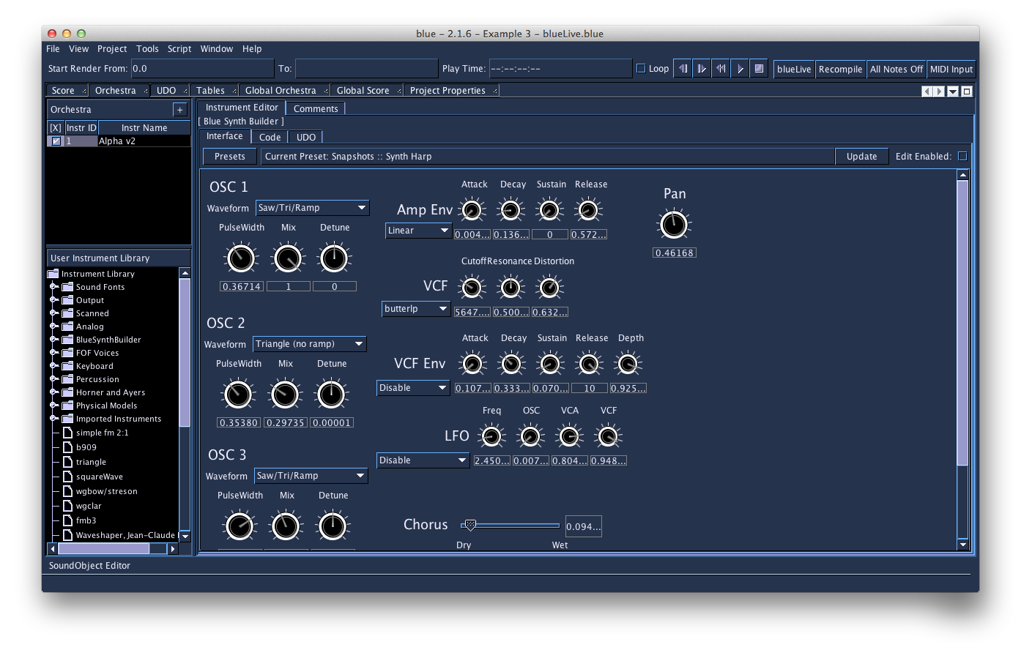Click the plus icon to add an orchestra instrument

pos(180,109)
